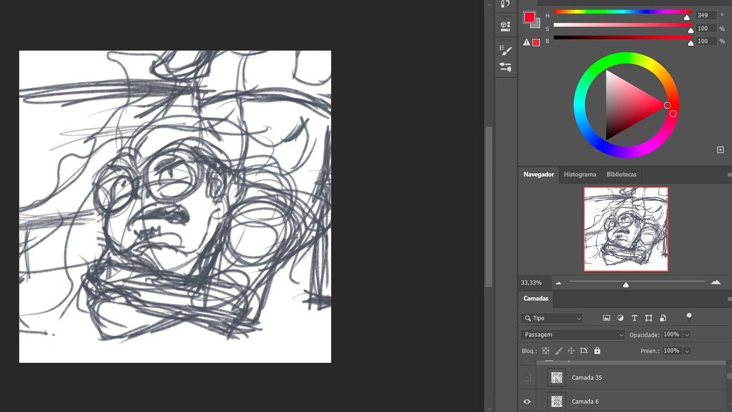Viewport: 732px width, 412px height.
Task: Open the Camadas panel menu
Action: [729, 299]
